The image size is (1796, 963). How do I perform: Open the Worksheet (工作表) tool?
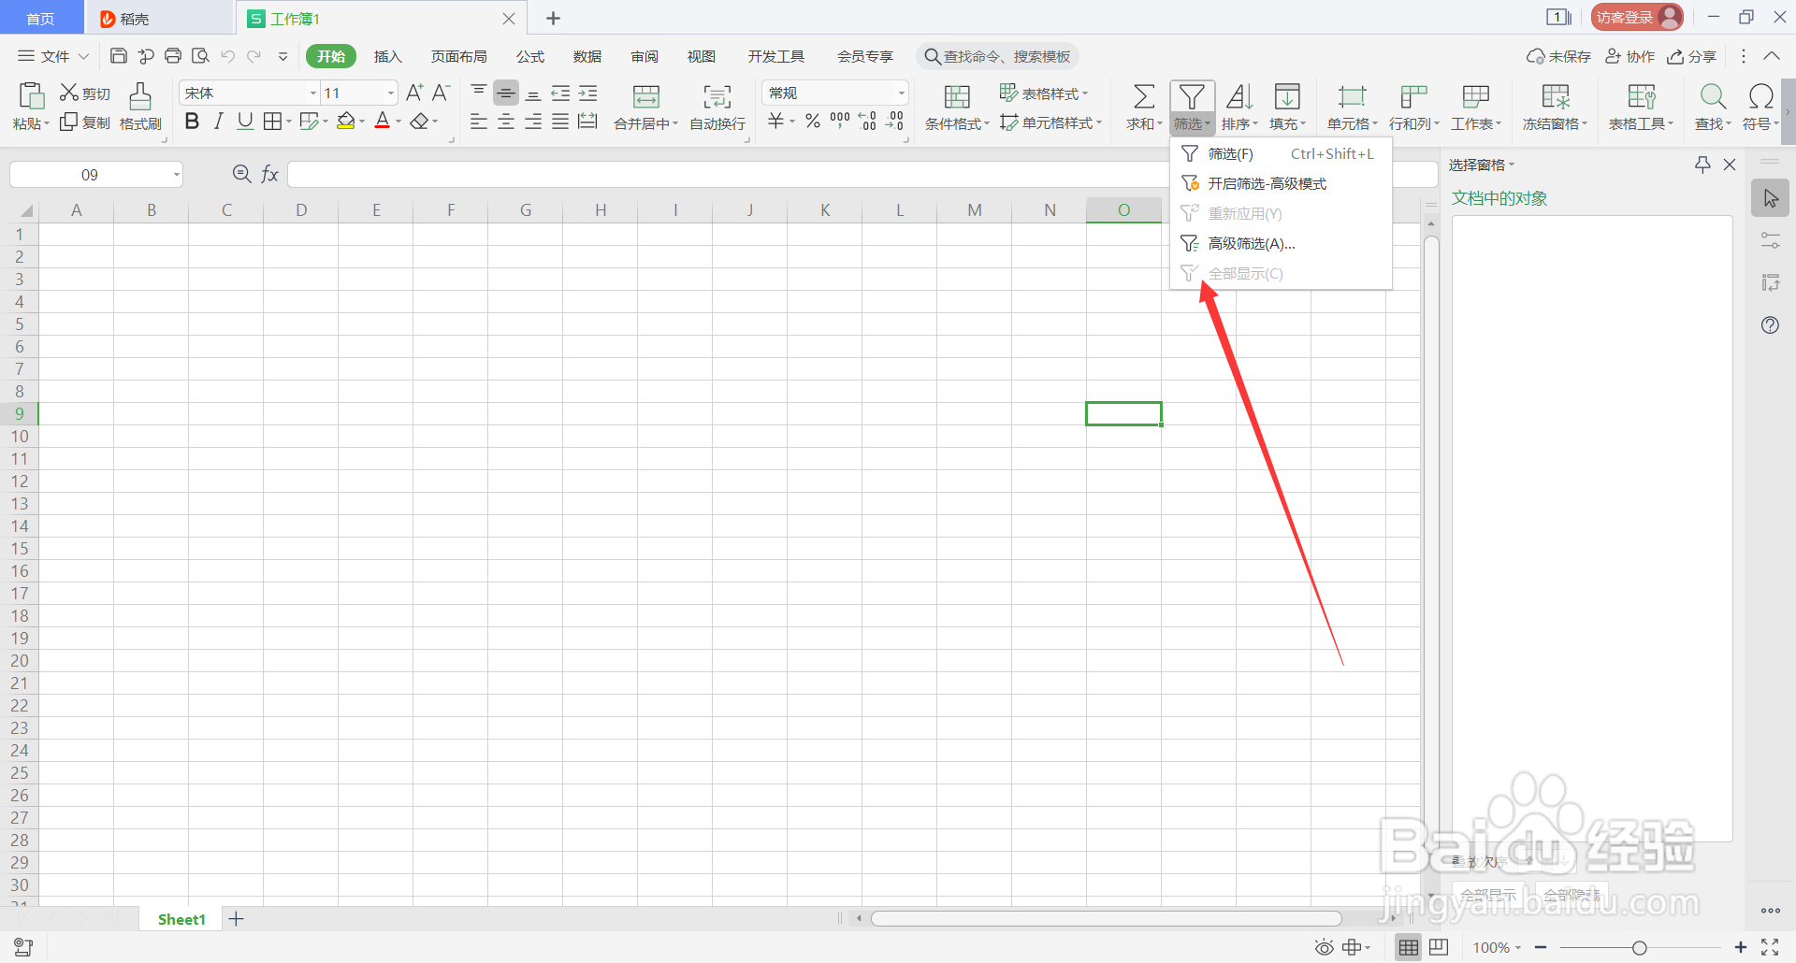(x=1476, y=106)
